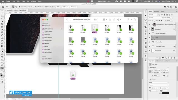This screenshot has height=100, width=178.
Task: Delete layer with trash icon
Action: [x=174, y=58]
